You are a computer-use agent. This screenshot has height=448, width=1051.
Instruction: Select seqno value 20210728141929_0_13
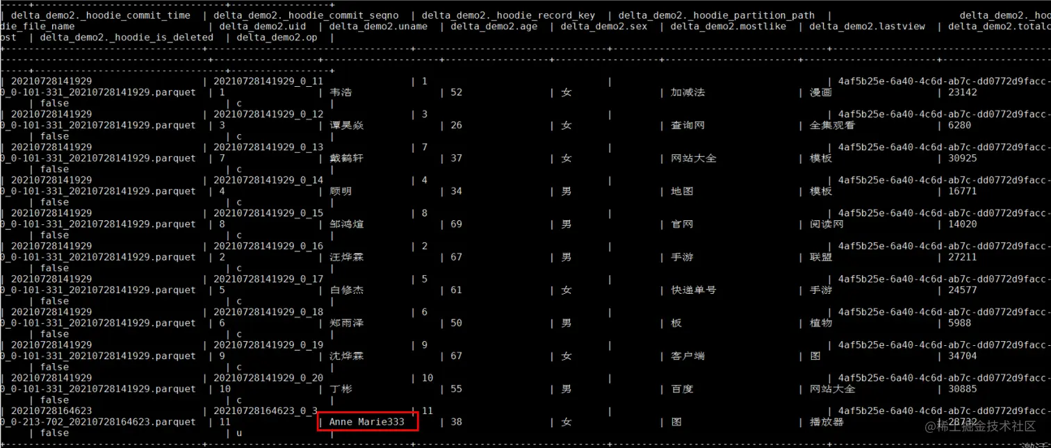pos(268,147)
